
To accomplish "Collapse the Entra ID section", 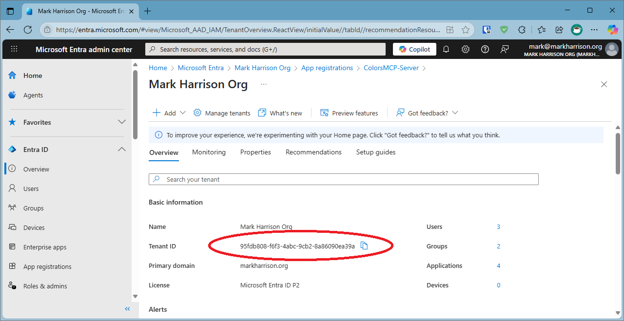I will click(x=122, y=150).
